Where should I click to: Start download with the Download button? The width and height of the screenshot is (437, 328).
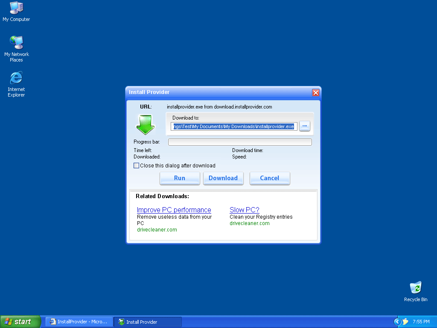223,178
